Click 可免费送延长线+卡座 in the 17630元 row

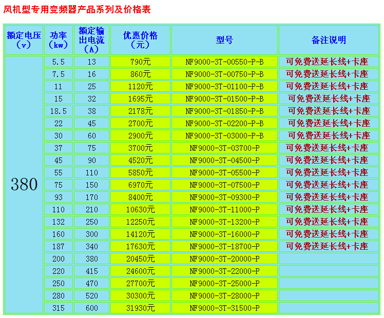[327, 246]
